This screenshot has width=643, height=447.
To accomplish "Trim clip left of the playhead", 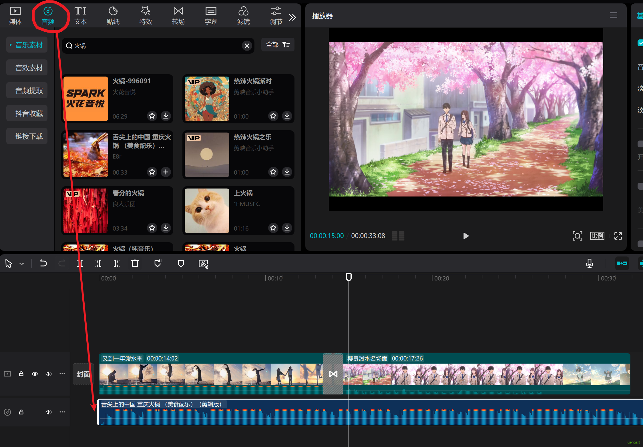I will point(98,263).
